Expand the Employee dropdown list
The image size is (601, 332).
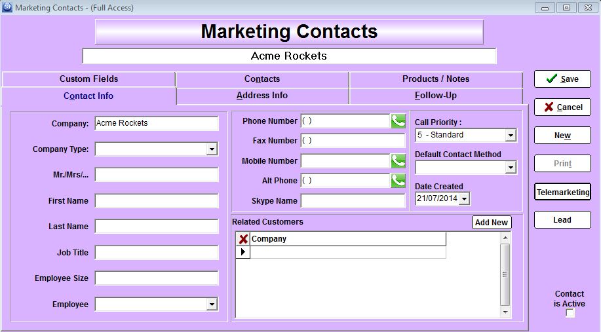pos(212,304)
